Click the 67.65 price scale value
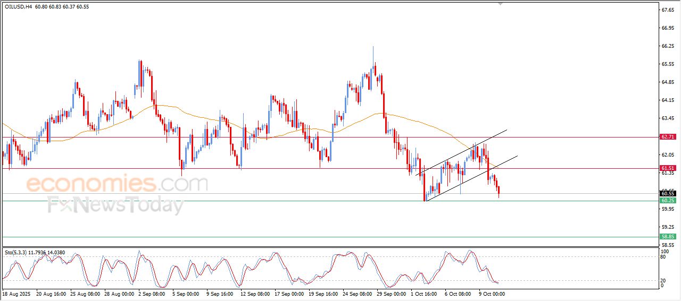The width and height of the screenshot is (681, 301). [667, 10]
